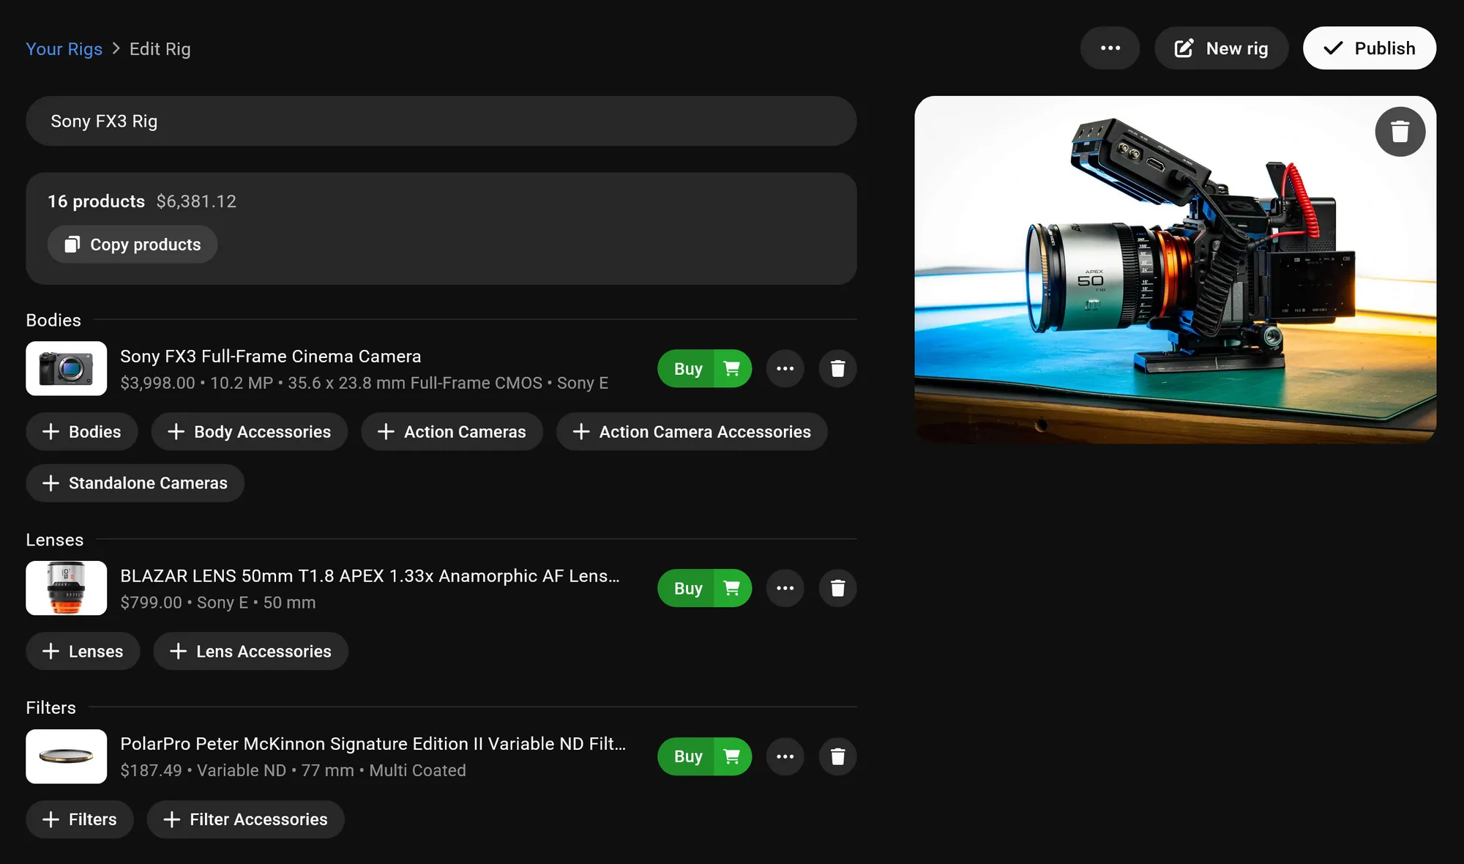
Task: Add Body Accessories category
Action: coord(249,432)
